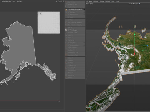
Task: Open the viewport Options menu
Action: coord(107,1)
